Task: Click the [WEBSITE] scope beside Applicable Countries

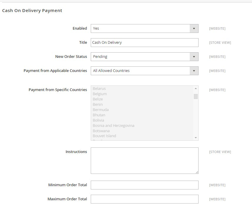Action: [x=217, y=71]
